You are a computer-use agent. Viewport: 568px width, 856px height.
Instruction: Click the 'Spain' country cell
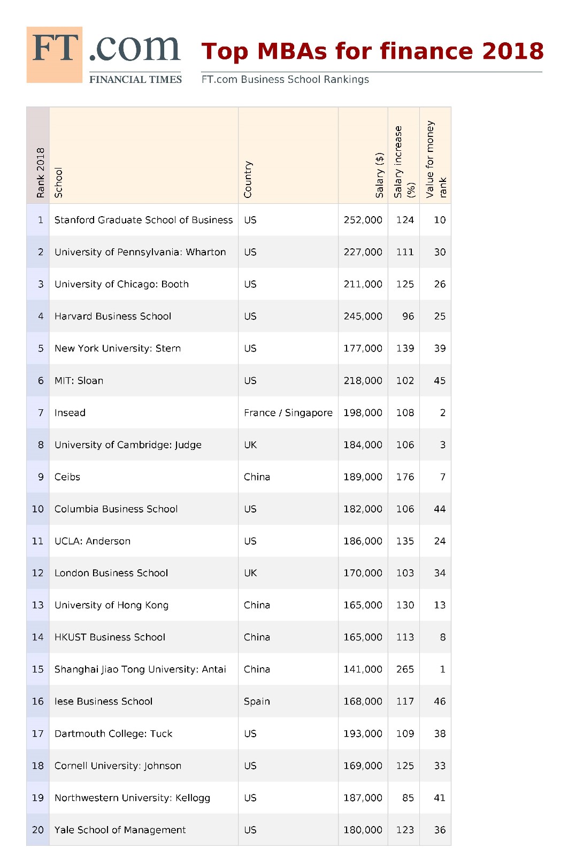point(288,701)
